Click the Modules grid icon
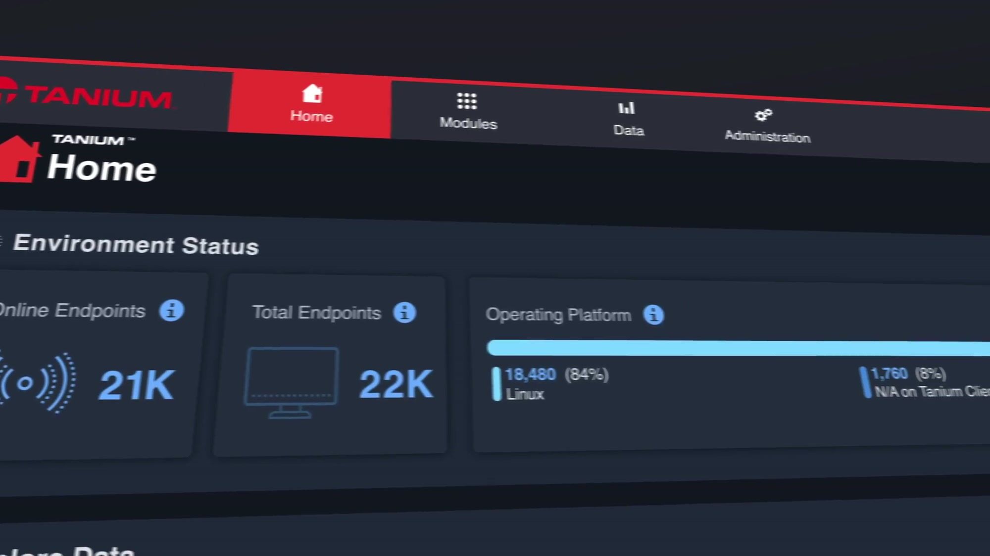Viewport: 990px width, 556px height. [x=467, y=101]
